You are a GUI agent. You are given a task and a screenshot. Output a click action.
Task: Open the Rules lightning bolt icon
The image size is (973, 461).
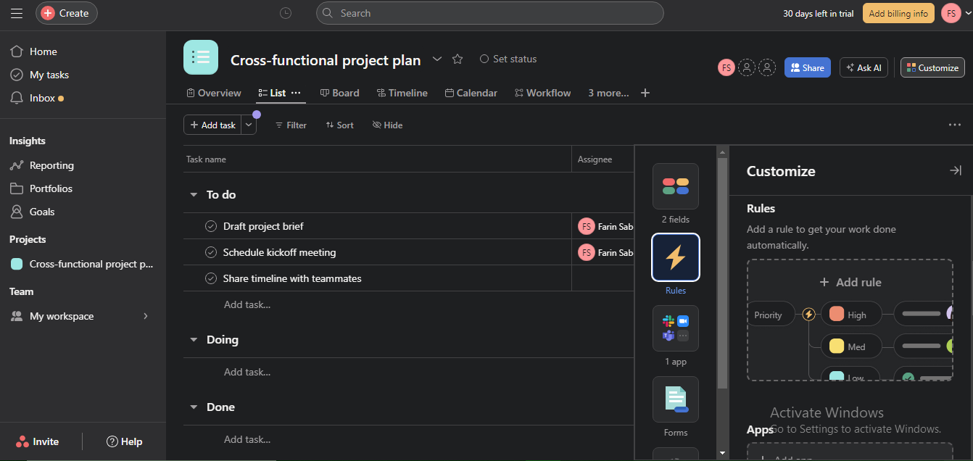coord(675,257)
